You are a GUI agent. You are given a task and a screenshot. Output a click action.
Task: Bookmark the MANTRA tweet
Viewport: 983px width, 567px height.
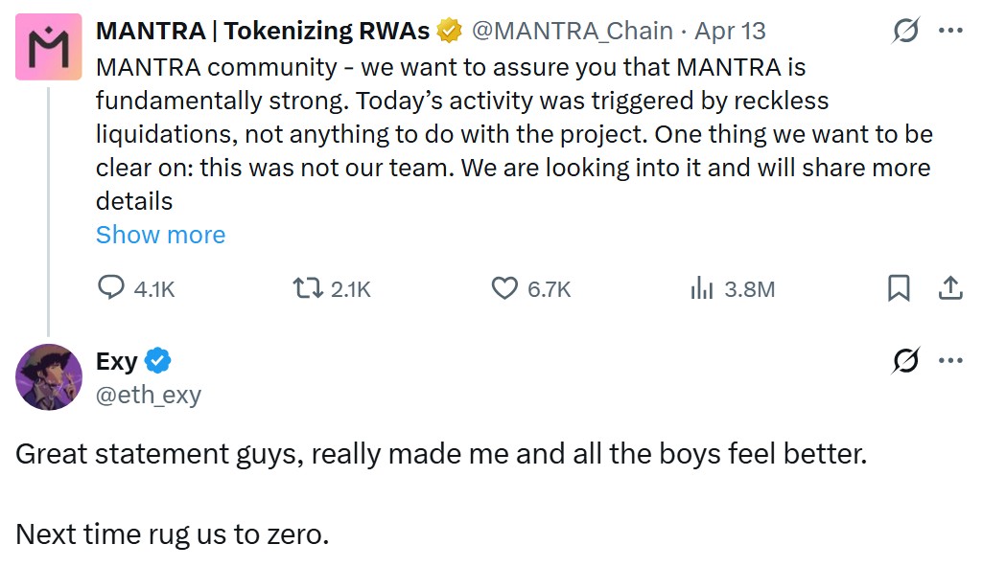899,288
